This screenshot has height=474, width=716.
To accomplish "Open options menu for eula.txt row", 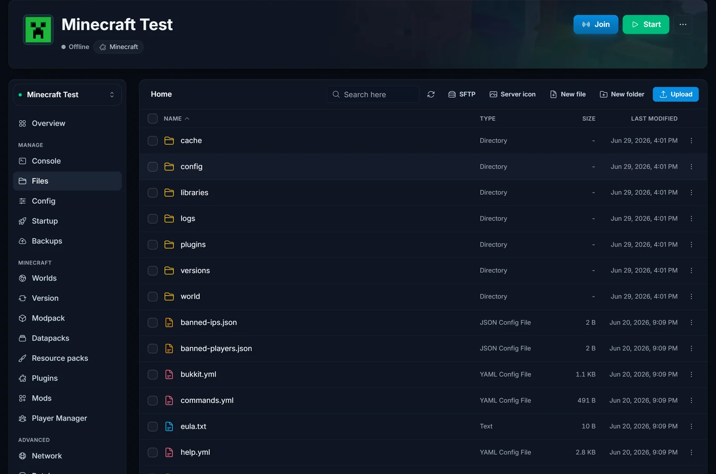I will coord(691,426).
